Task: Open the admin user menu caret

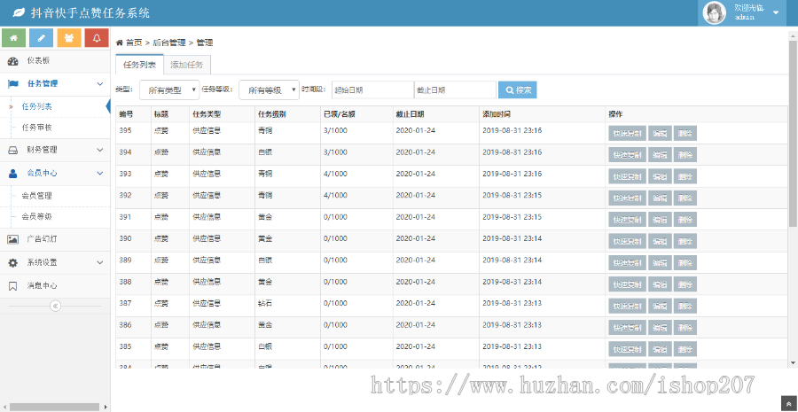Action: pyautogui.click(x=776, y=12)
